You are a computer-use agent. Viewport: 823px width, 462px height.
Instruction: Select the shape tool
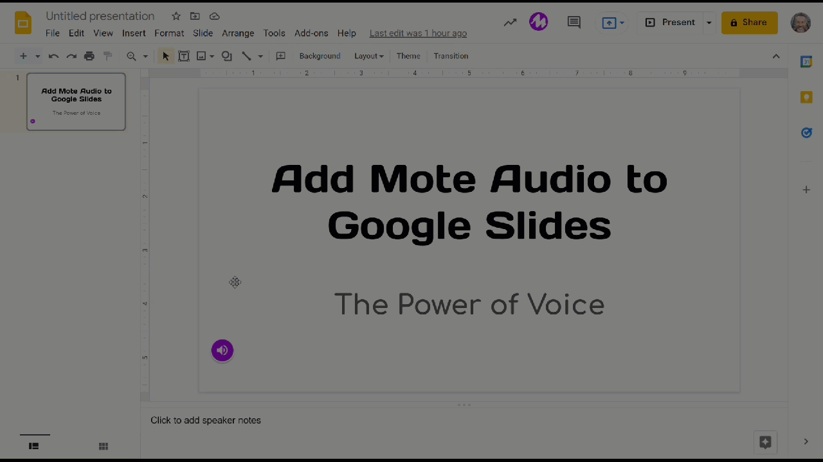point(226,56)
